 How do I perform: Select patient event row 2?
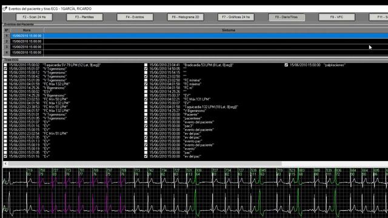pyautogui.click(x=195, y=41)
